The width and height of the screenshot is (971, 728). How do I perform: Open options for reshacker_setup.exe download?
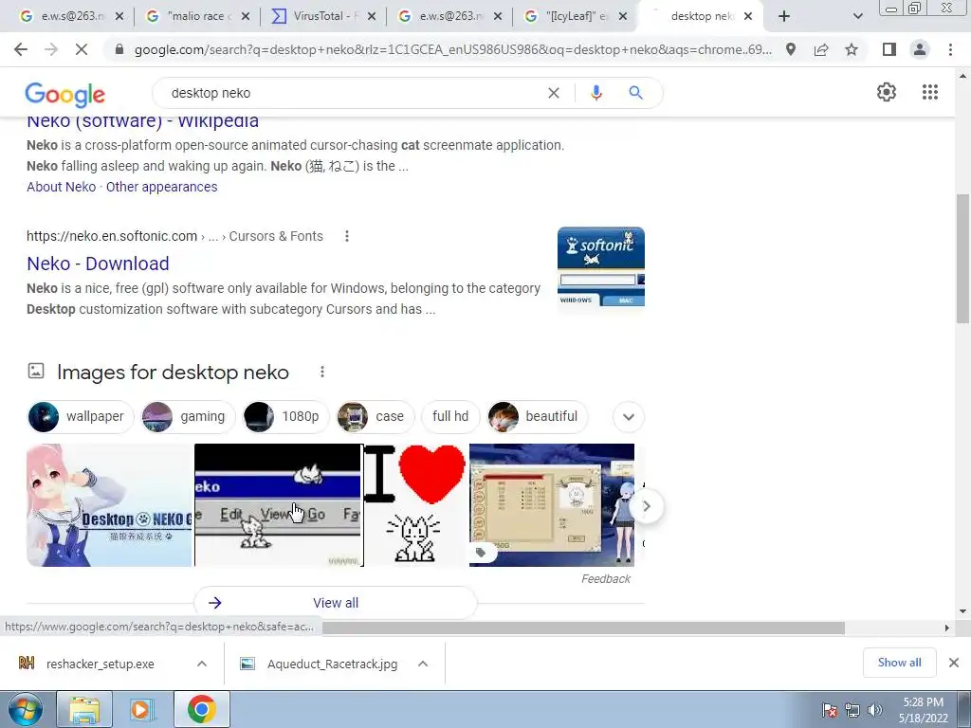[202, 664]
